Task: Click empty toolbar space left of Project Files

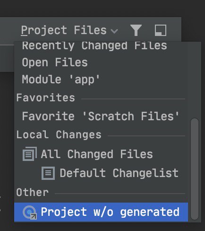Action: pyautogui.click(x=9, y=30)
